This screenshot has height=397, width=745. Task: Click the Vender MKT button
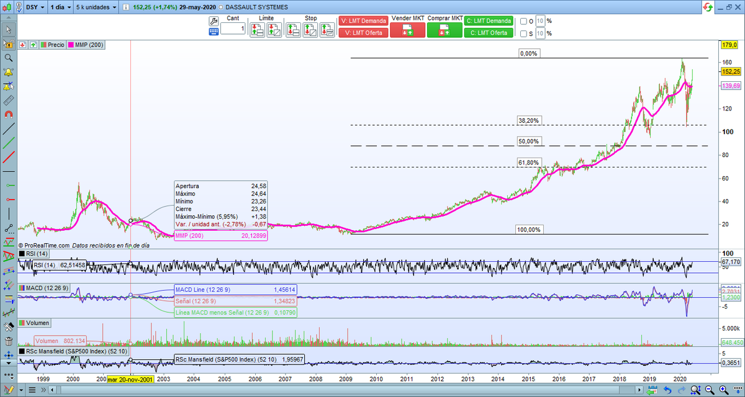point(407,30)
